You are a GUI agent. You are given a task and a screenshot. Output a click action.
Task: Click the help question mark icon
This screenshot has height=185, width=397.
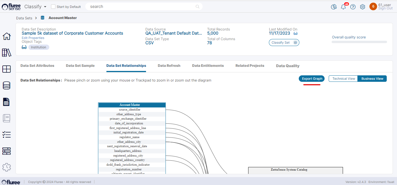353,7
